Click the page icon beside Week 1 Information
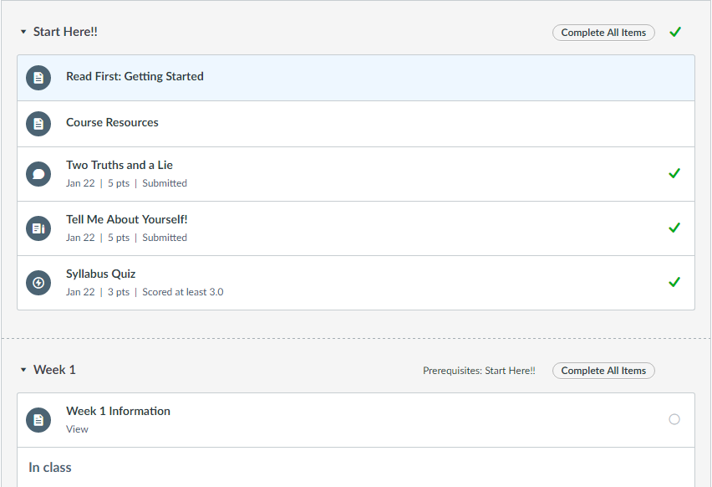The image size is (712, 487). pyautogui.click(x=38, y=420)
